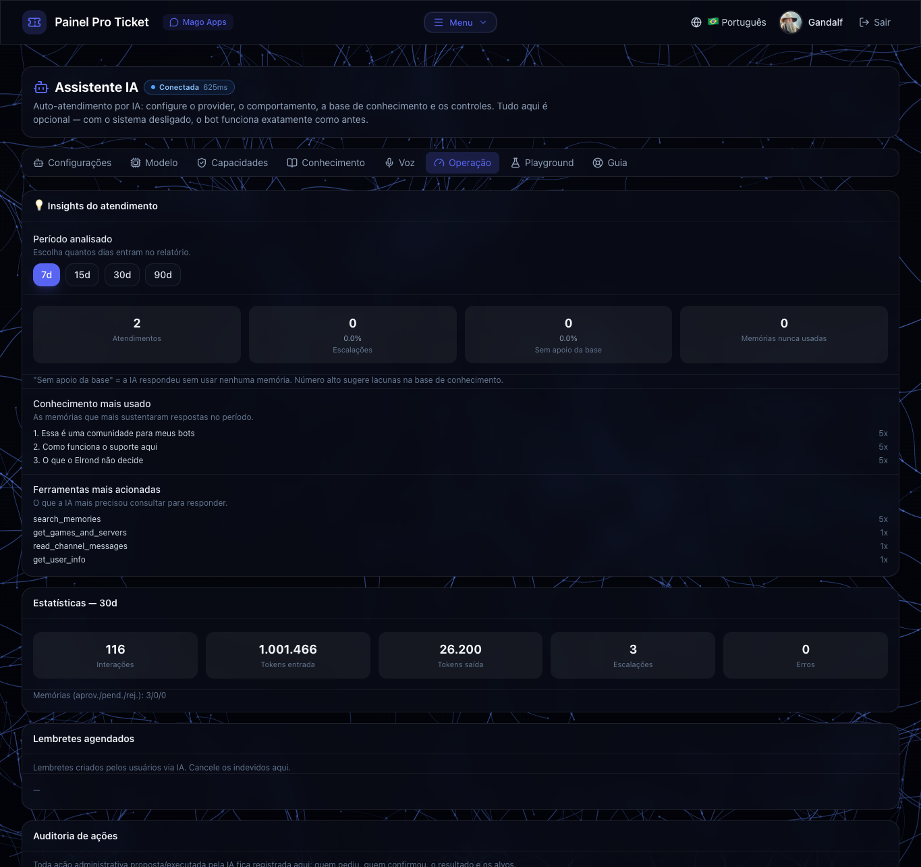
Task: Click the Capacidades shield icon
Action: point(202,163)
